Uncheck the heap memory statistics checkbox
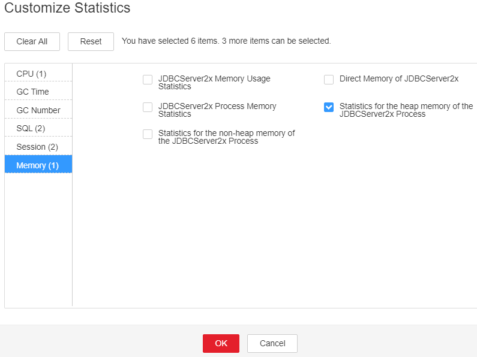This screenshot has width=477, height=357. pos(329,107)
